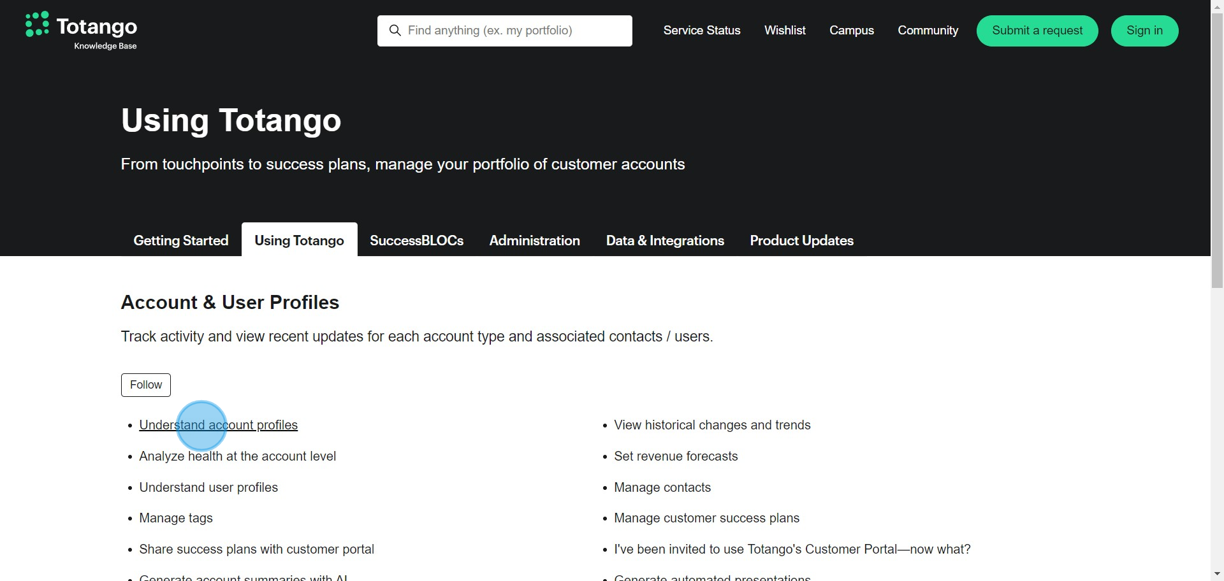Image resolution: width=1224 pixels, height=581 pixels.
Task: Open the Customer Portal invitation article
Action: click(x=792, y=549)
